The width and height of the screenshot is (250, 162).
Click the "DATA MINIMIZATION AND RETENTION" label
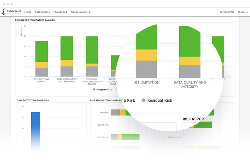[67, 80]
